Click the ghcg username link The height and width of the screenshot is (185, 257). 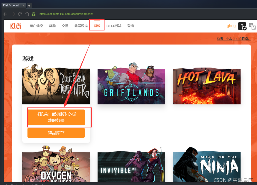tap(231, 26)
